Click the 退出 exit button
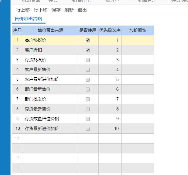The width and height of the screenshot is (188, 175). point(82,10)
